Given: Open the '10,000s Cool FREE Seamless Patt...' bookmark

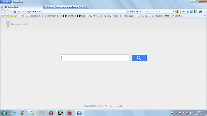Looking at the screenshot, I should point(167,16).
